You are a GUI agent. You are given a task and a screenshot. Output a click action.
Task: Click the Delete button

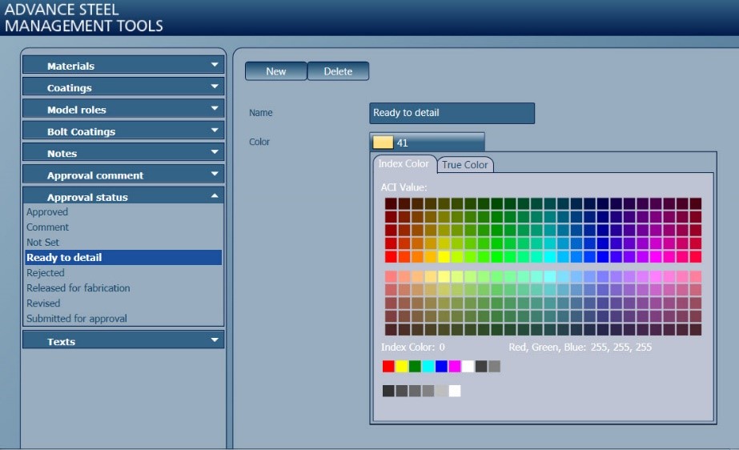coord(338,71)
